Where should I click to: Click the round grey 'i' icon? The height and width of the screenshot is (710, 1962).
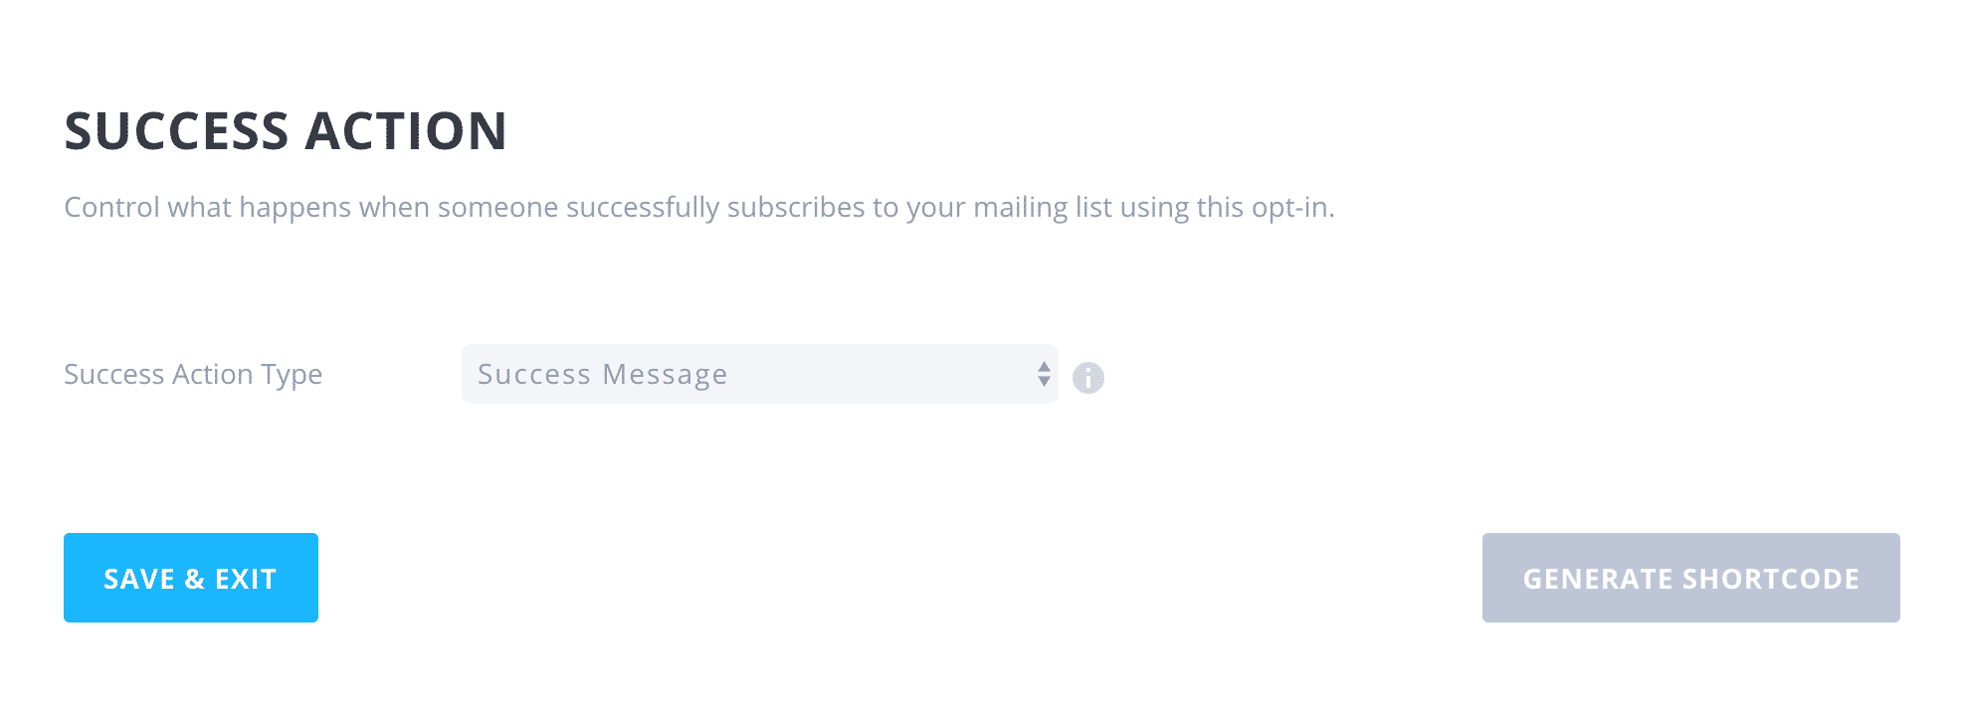[x=1087, y=378]
